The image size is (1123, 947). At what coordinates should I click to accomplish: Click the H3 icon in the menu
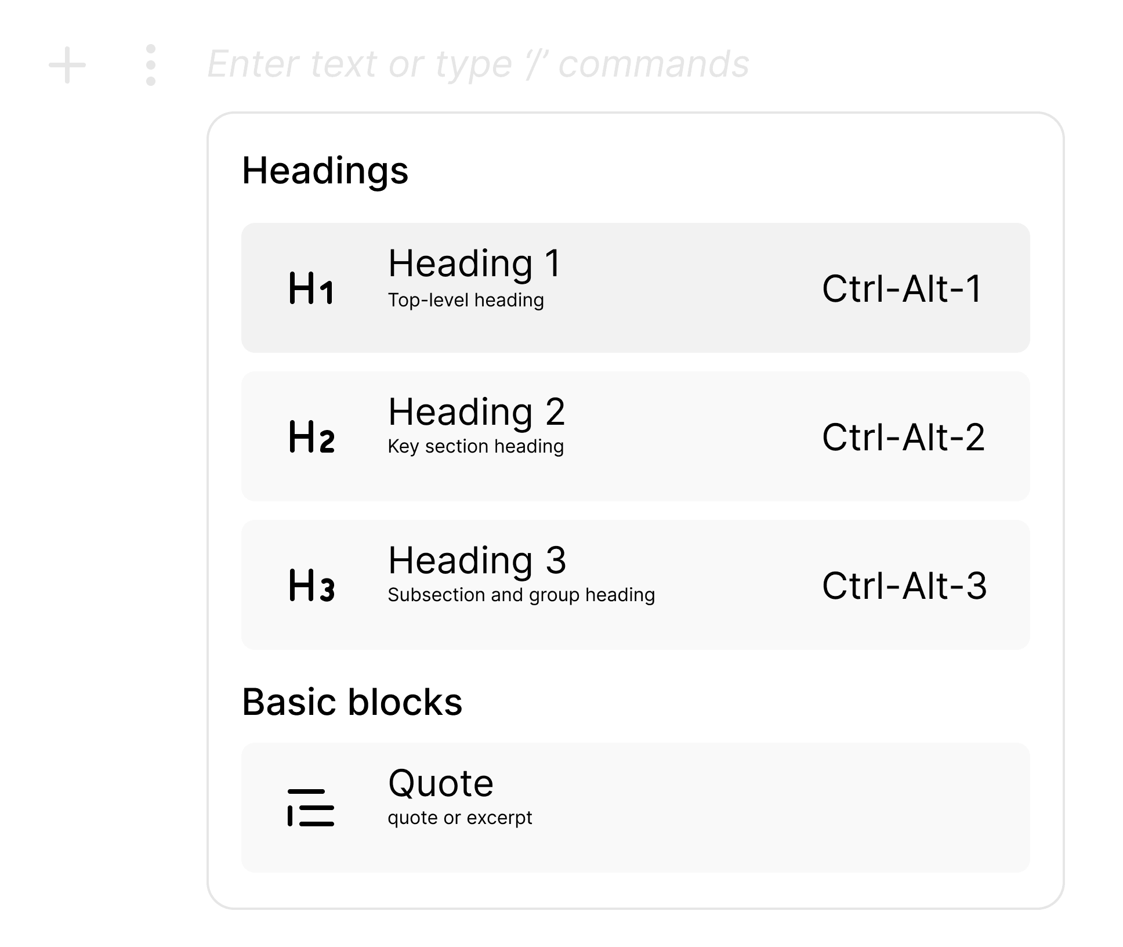coord(311,585)
